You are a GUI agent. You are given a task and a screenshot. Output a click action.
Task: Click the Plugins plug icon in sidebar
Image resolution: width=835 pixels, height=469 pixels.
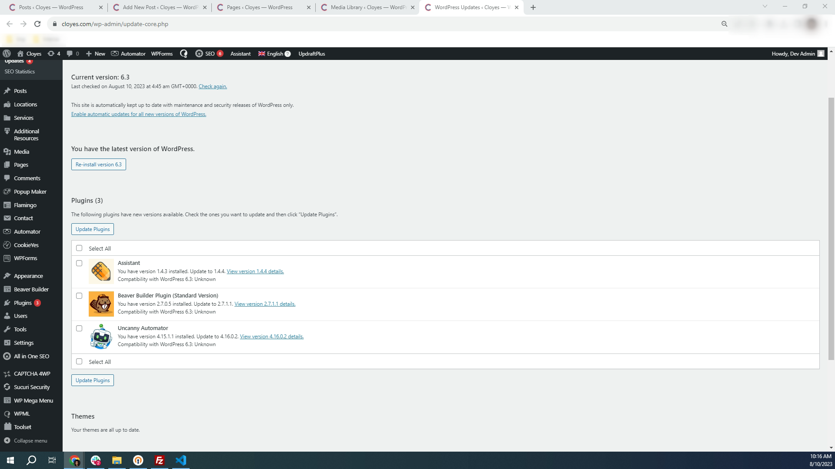point(7,303)
